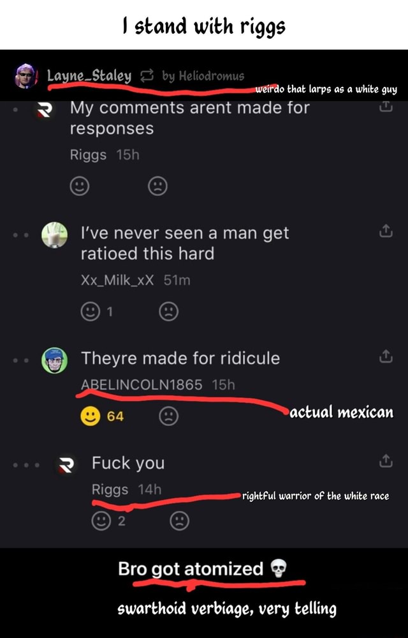Image resolution: width=408 pixels, height=638 pixels.
Task: Open Heliodromus profile link
Action: pyautogui.click(x=203, y=76)
